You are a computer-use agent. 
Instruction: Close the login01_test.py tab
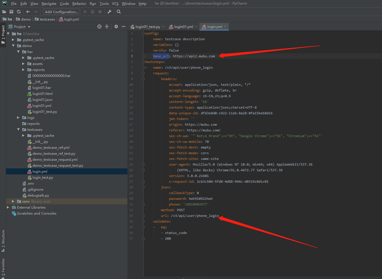click(x=163, y=27)
